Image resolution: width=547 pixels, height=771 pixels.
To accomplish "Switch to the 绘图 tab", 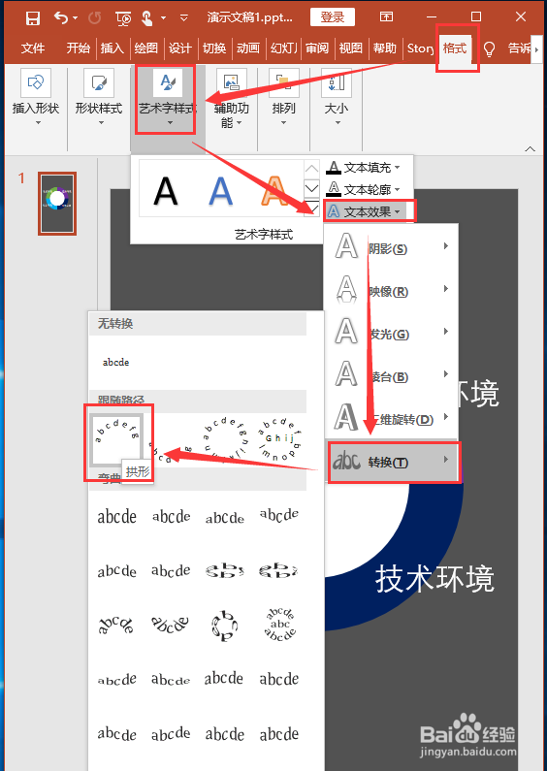I will coord(146,48).
